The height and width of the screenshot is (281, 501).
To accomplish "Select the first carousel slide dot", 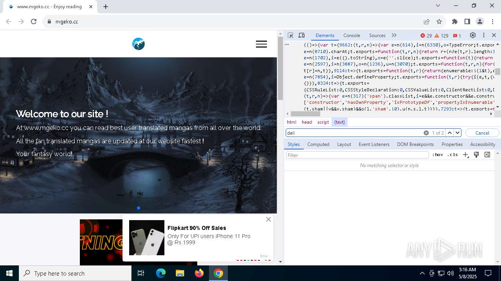I will pos(139,208).
